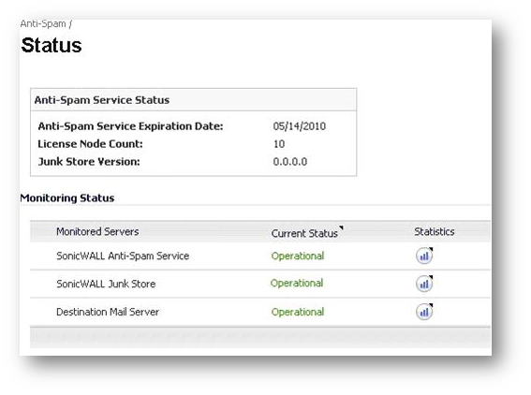Click the Statistics column header
The height and width of the screenshot is (395, 531).
tap(435, 231)
